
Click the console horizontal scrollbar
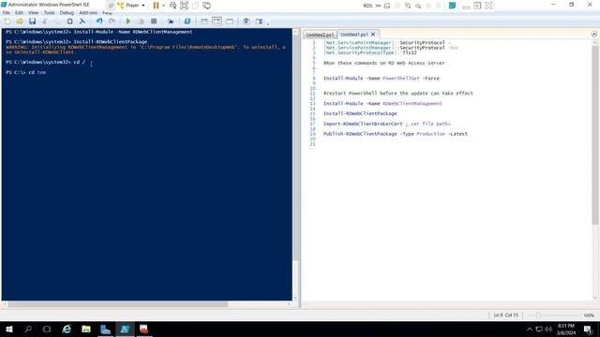click(118, 304)
